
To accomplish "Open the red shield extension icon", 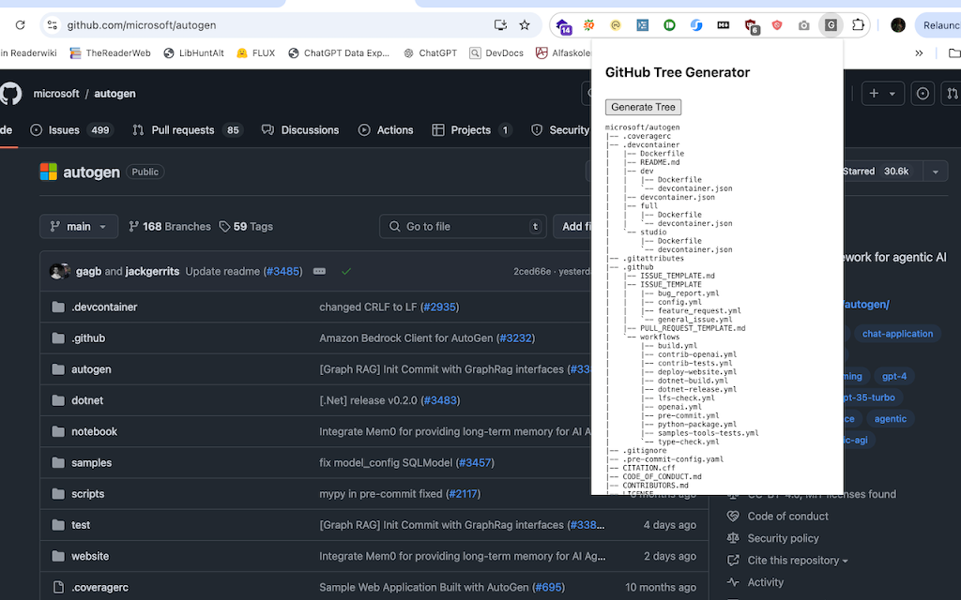I will click(x=777, y=25).
